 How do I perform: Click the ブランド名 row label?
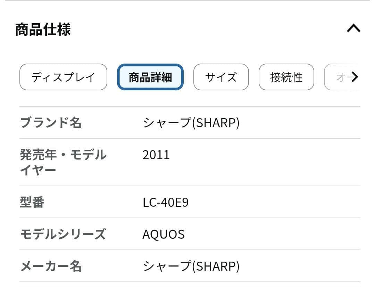coord(51,122)
